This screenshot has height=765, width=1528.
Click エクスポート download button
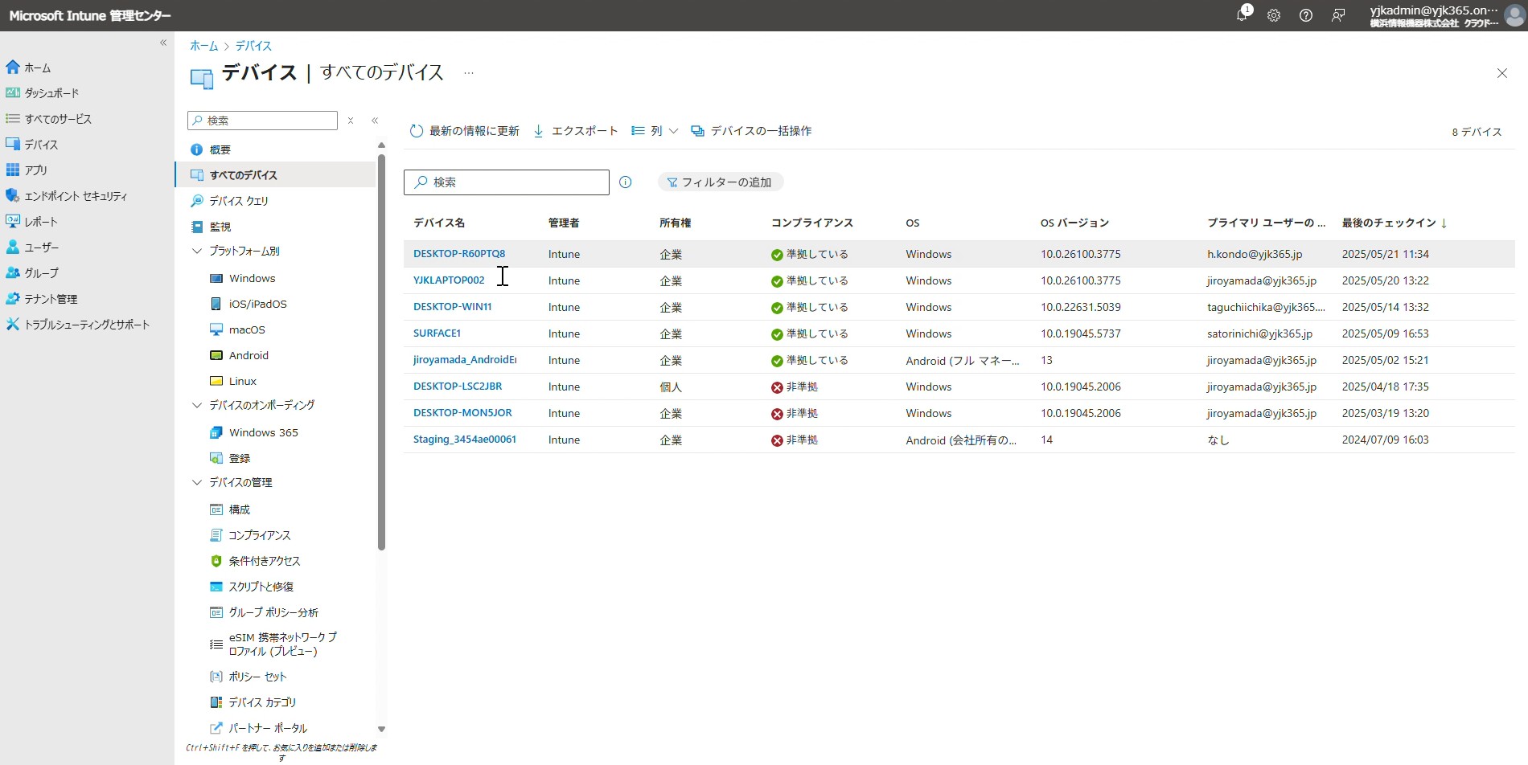pyautogui.click(x=576, y=131)
